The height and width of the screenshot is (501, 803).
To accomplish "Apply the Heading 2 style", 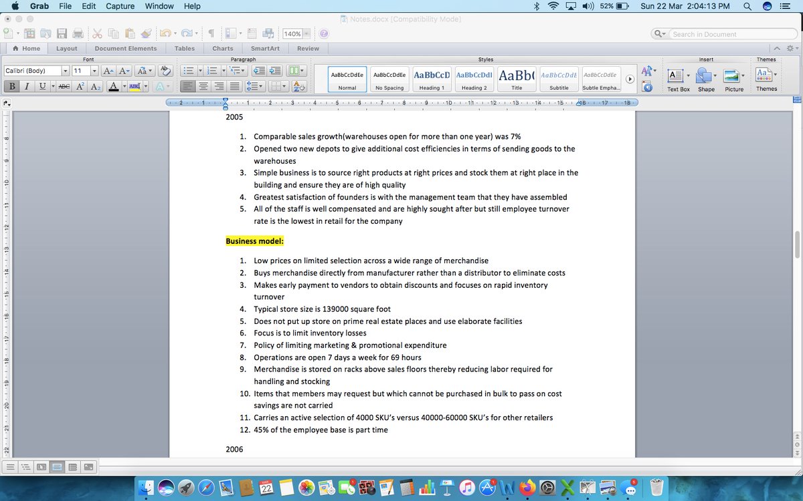I will [x=474, y=79].
